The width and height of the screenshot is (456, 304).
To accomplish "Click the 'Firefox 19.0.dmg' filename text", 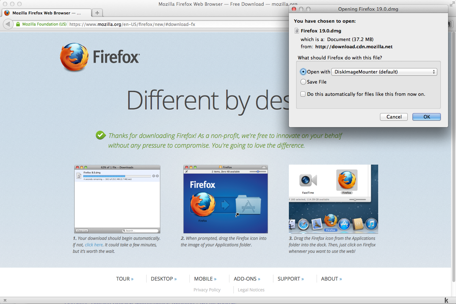I will pyautogui.click(x=321, y=31).
